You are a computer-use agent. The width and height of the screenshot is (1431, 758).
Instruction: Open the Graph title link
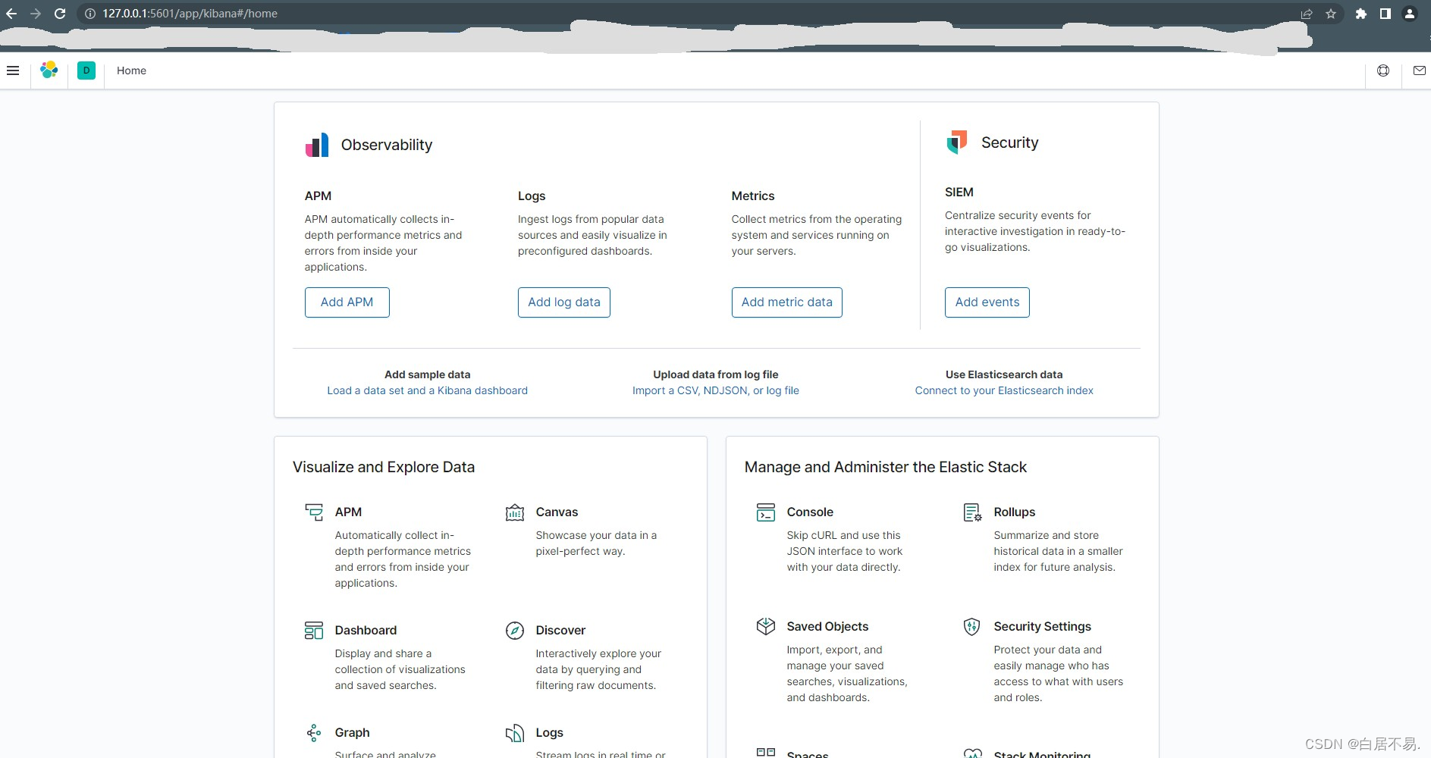[x=352, y=733]
